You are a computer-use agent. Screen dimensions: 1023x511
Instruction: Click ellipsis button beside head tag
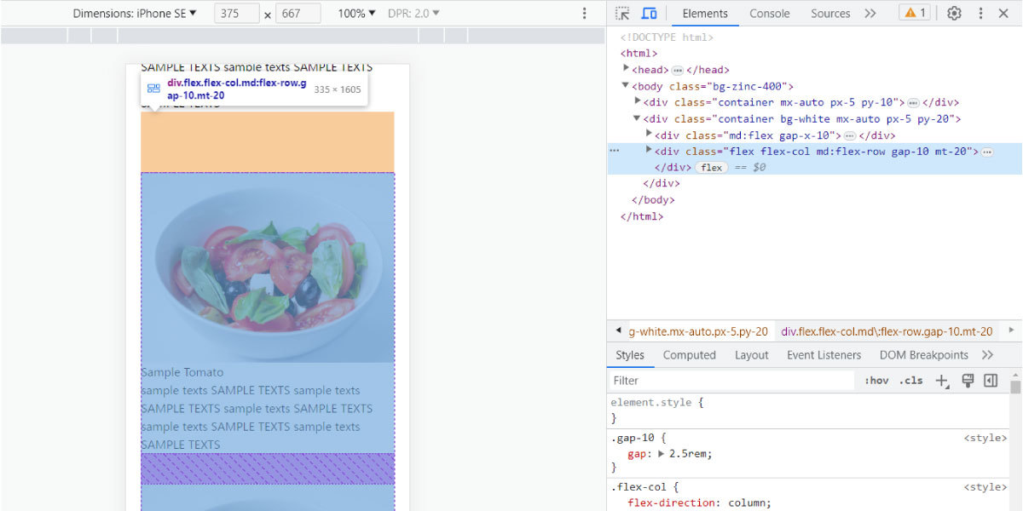pyautogui.click(x=678, y=70)
